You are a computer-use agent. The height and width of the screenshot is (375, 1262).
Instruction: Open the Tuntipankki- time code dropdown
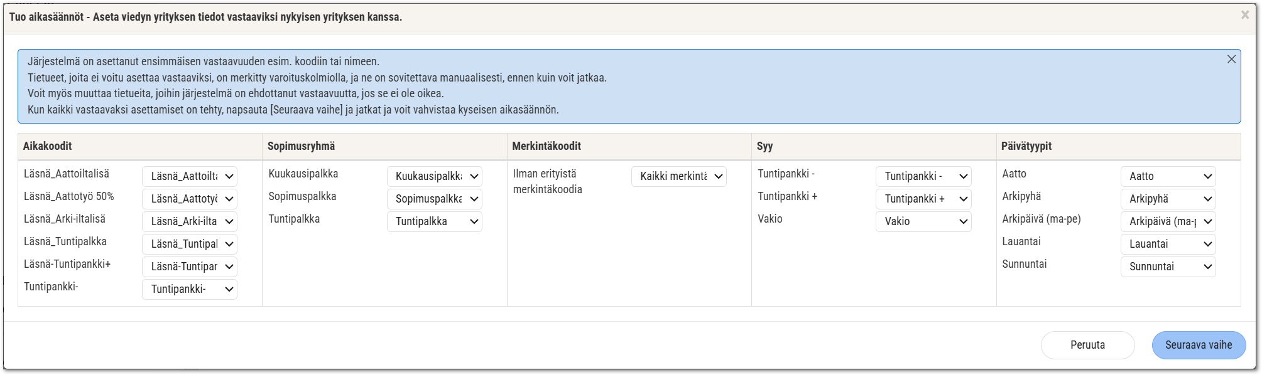point(190,289)
